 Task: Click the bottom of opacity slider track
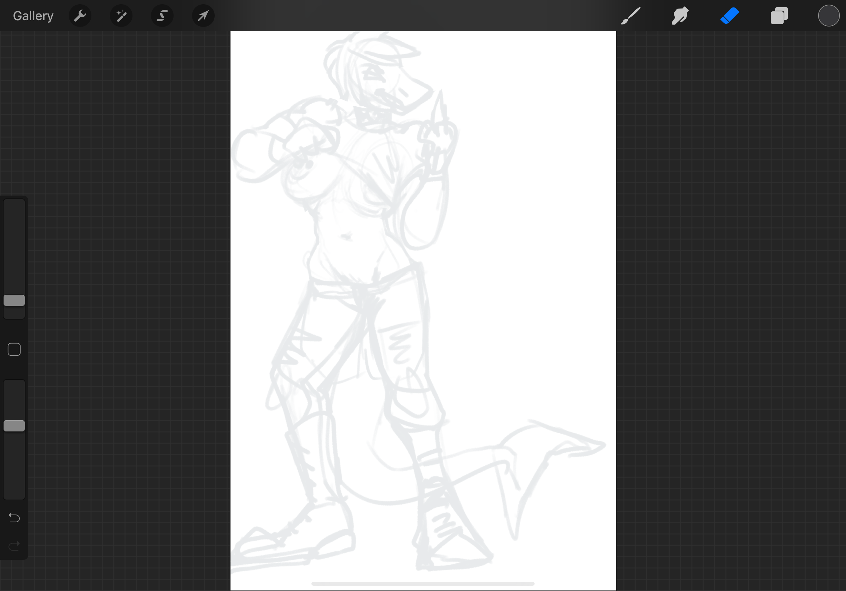click(x=14, y=492)
